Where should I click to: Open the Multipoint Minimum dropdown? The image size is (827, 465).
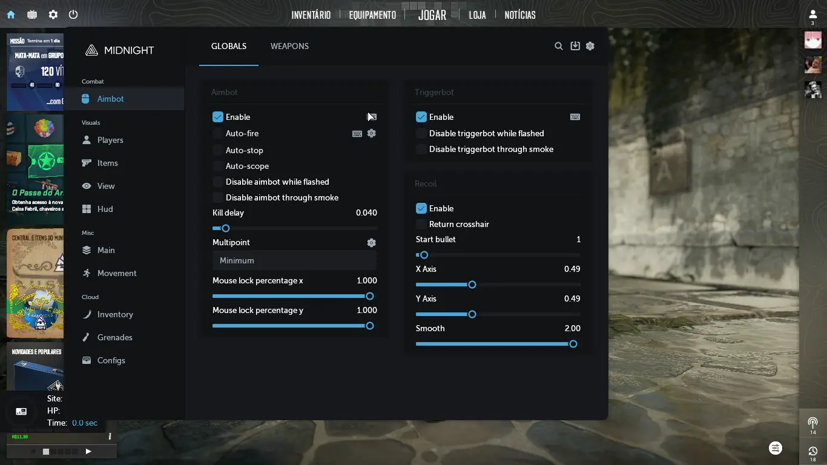pos(294,260)
